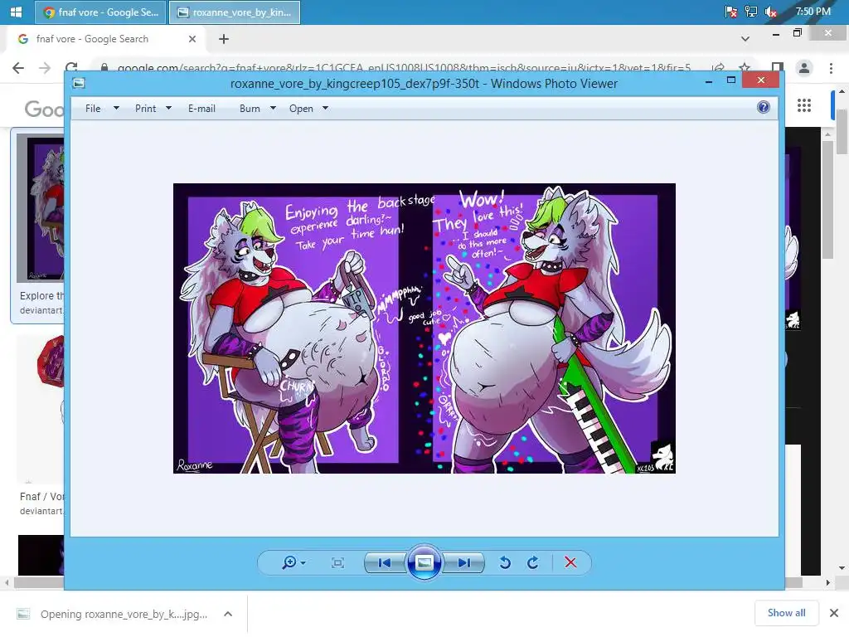Open Chrome tab search chevron
The width and height of the screenshot is (849, 637).
745,39
